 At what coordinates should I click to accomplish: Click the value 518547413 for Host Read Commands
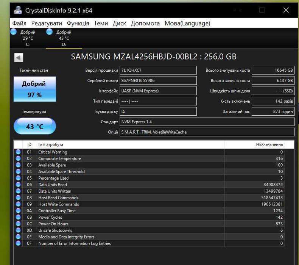point(272,198)
